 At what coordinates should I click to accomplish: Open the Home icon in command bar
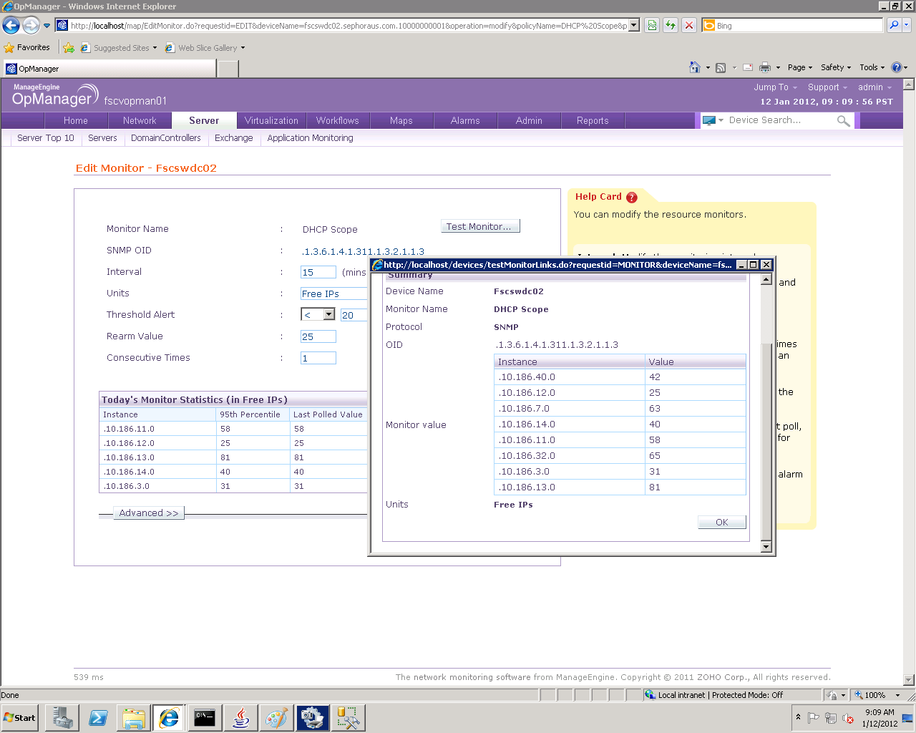(x=694, y=67)
